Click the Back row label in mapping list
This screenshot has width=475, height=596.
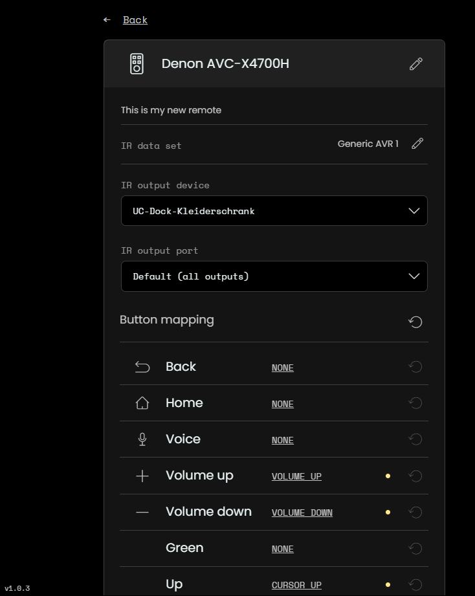click(181, 367)
